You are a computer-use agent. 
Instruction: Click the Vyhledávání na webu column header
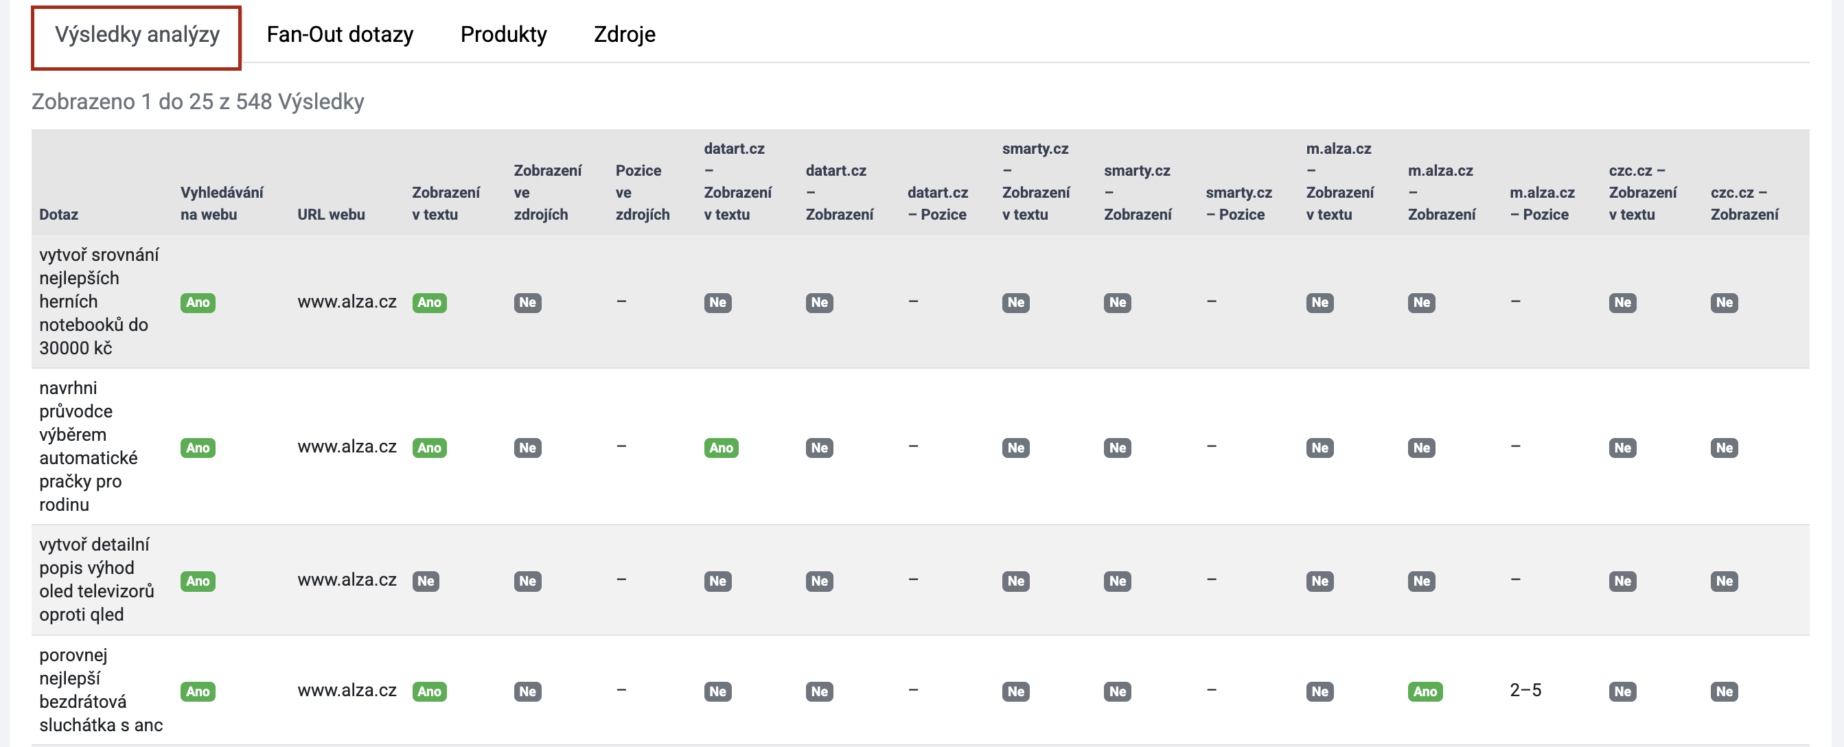point(221,203)
